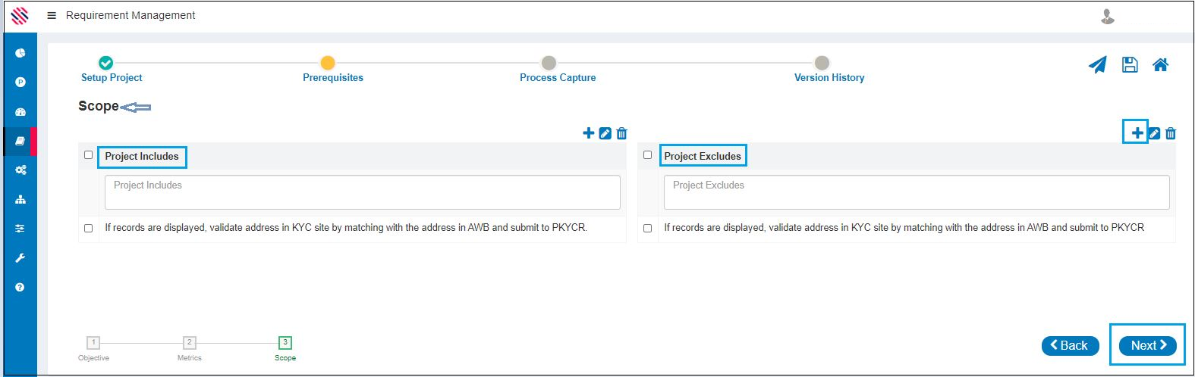Go to the Process Capture step

coord(549,64)
